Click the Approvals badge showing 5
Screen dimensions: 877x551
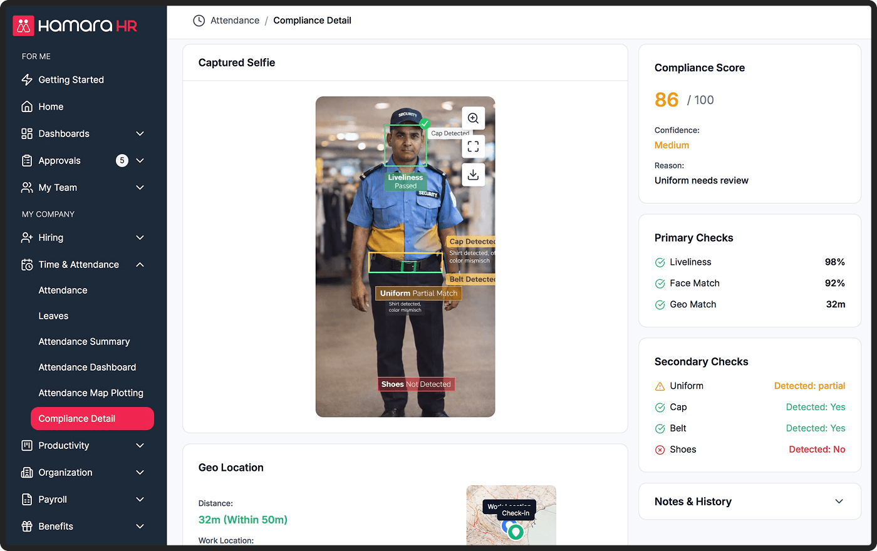[x=122, y=160]
